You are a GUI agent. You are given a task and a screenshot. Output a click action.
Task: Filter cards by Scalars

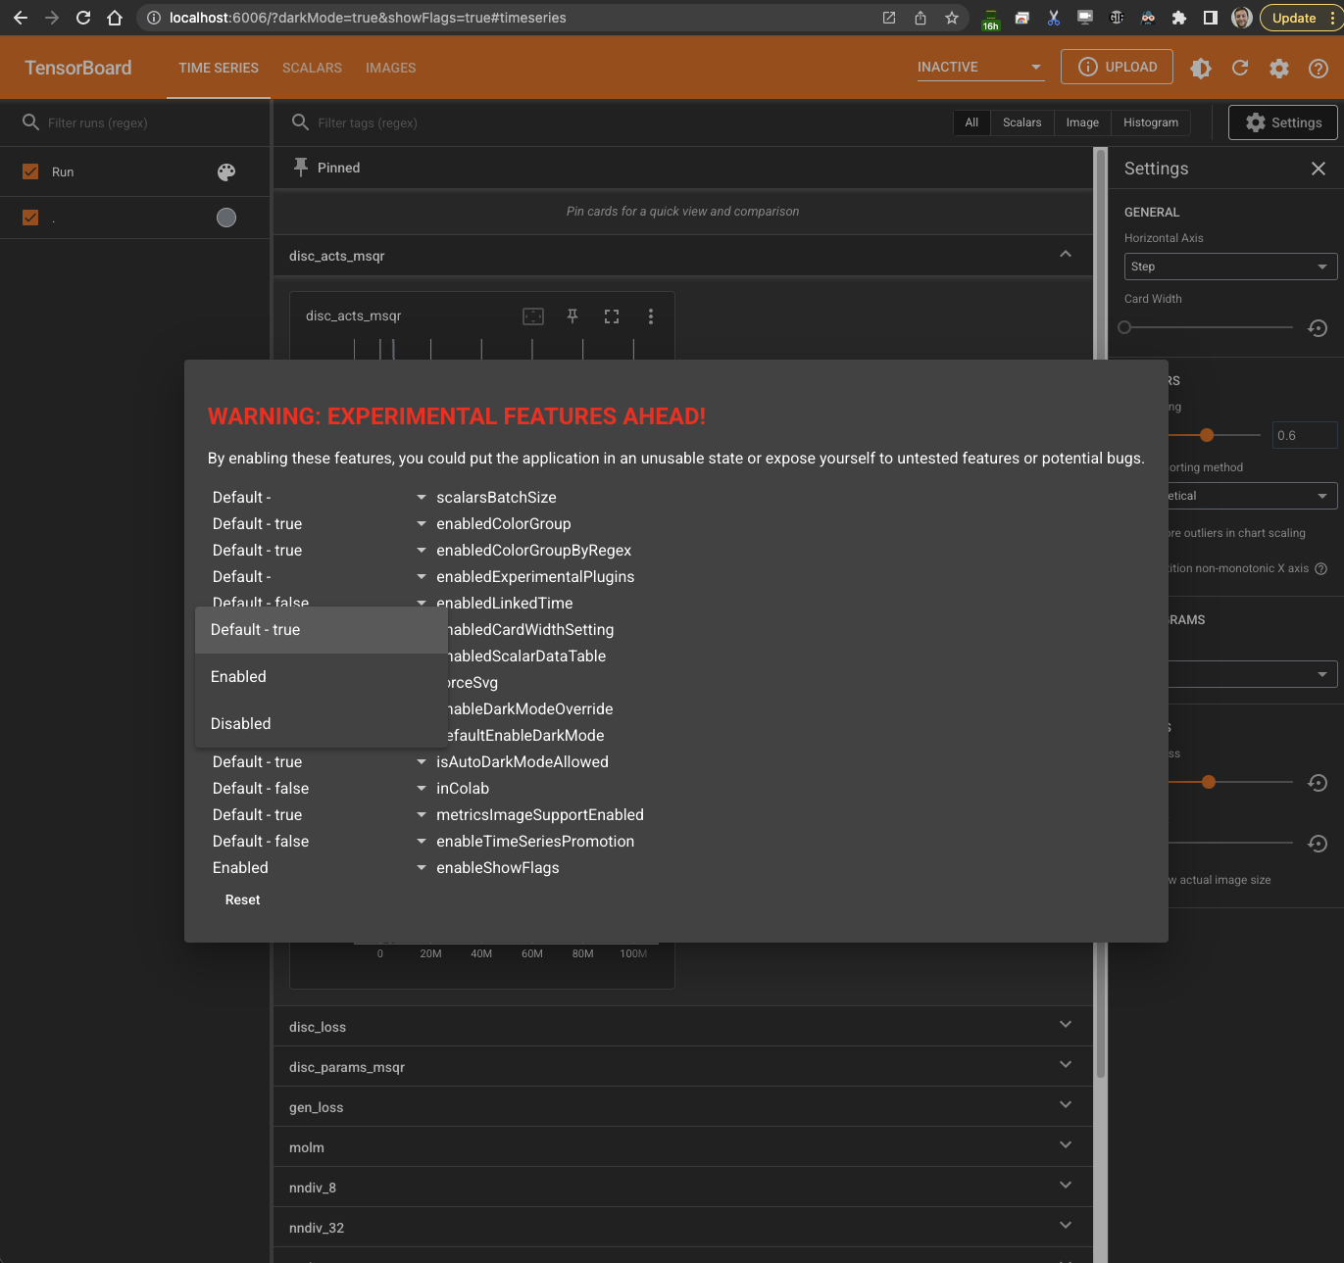pos(1021,122)
